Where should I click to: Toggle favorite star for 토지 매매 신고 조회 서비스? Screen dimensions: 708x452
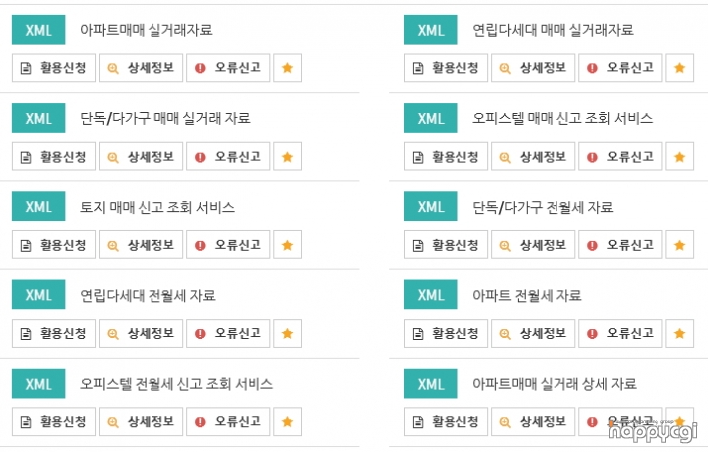287,245
